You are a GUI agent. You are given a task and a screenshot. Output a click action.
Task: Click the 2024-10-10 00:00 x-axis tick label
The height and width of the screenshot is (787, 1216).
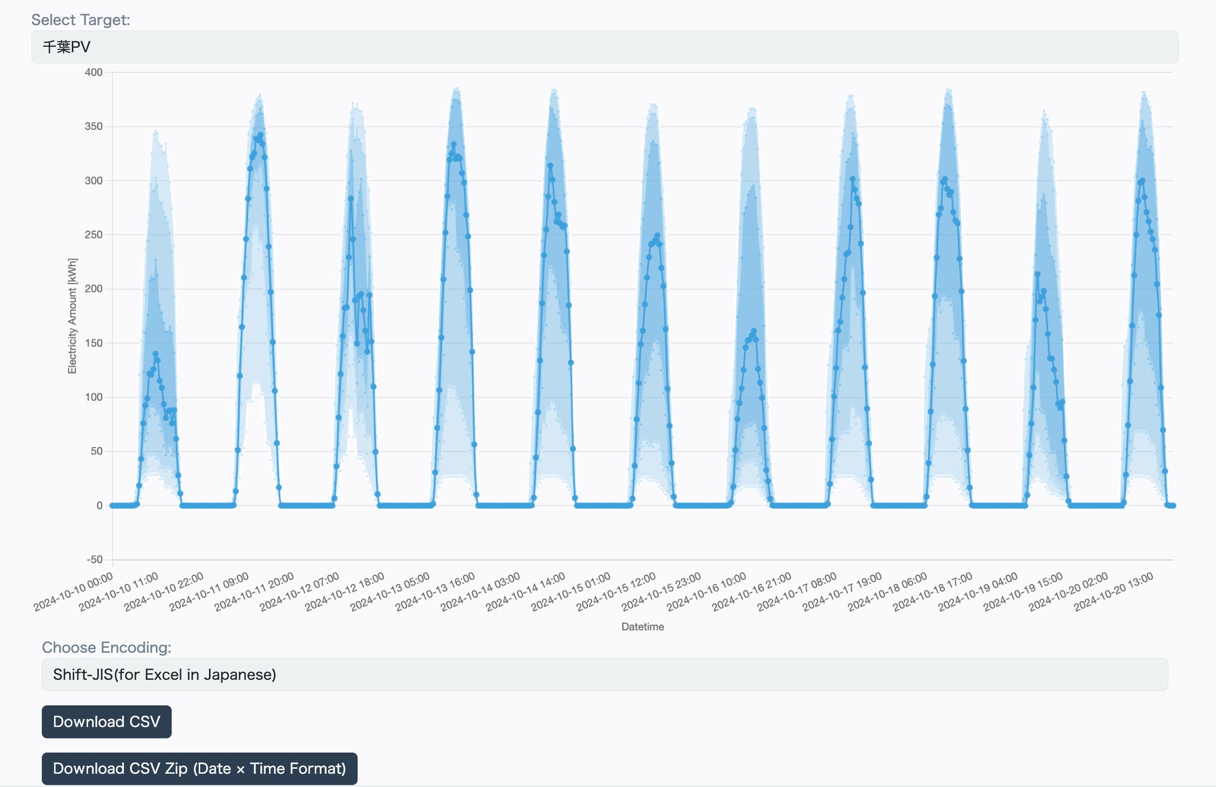point(74,592)
